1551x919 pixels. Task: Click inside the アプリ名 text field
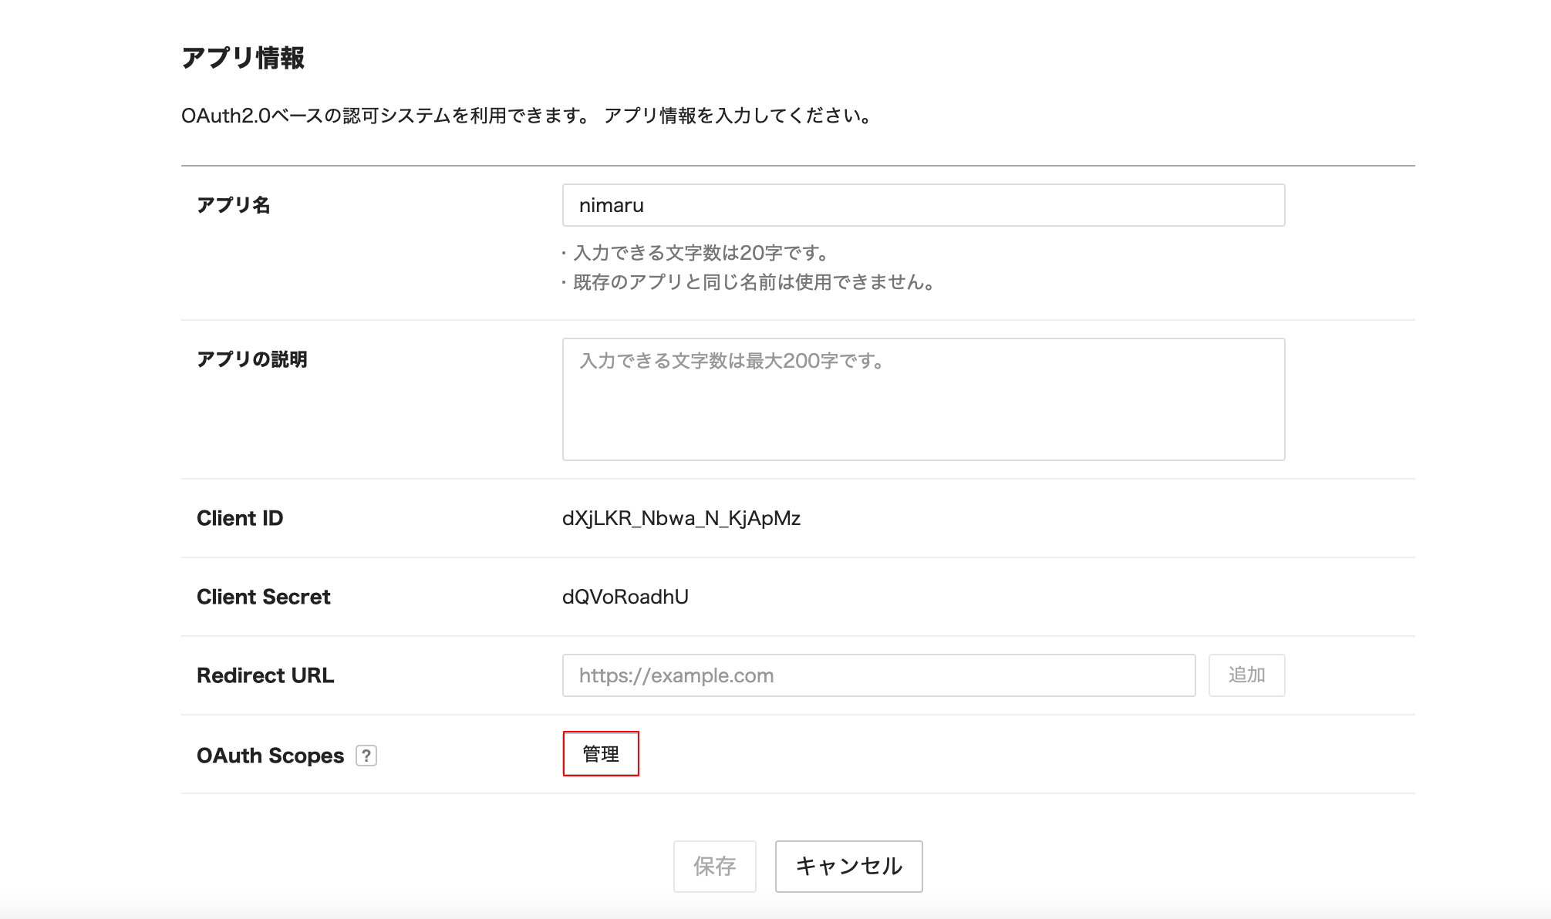coord(923,205)
